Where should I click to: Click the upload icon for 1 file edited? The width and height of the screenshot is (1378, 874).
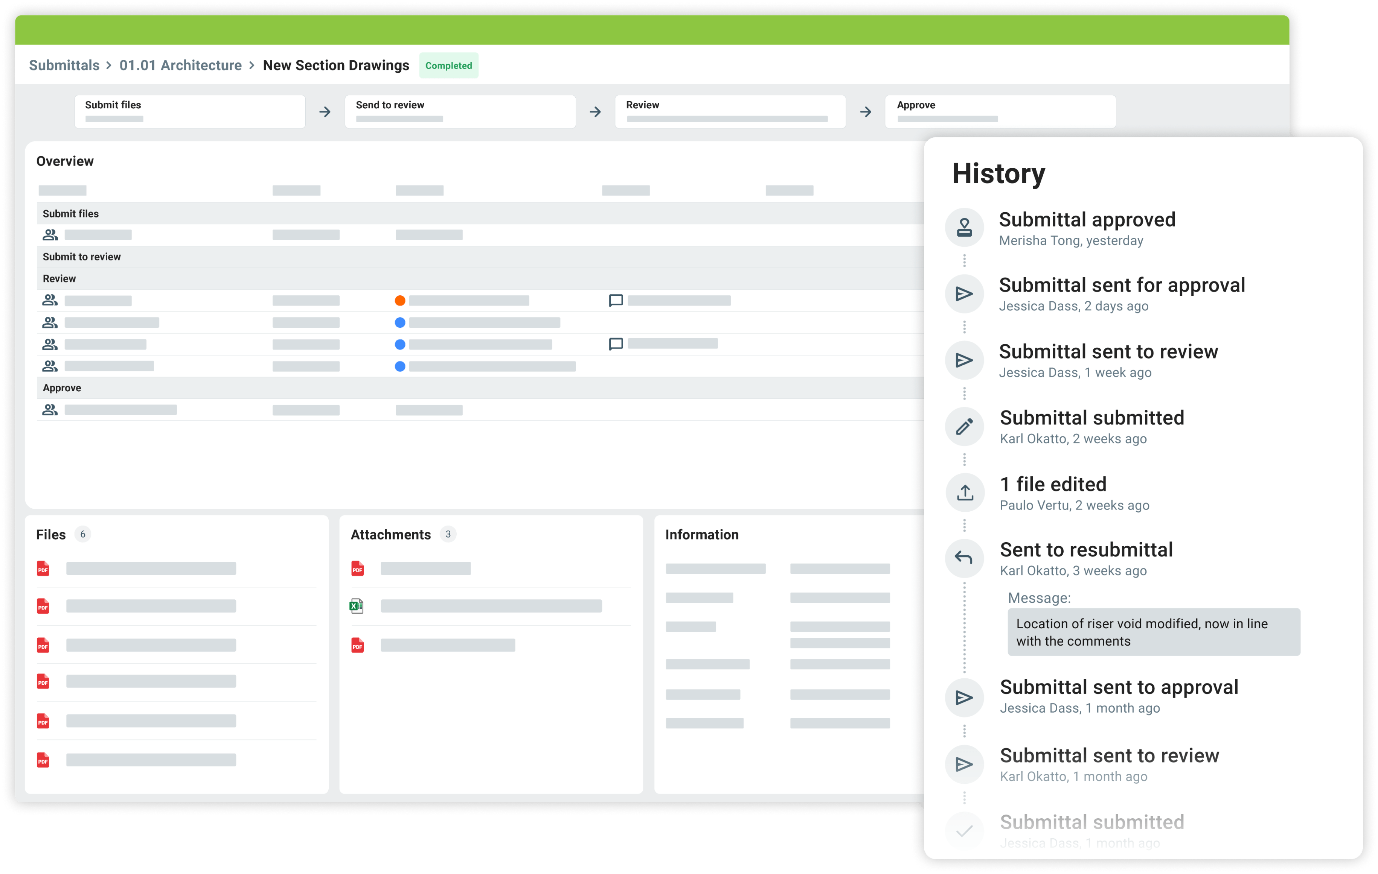[x=965, y=492]
